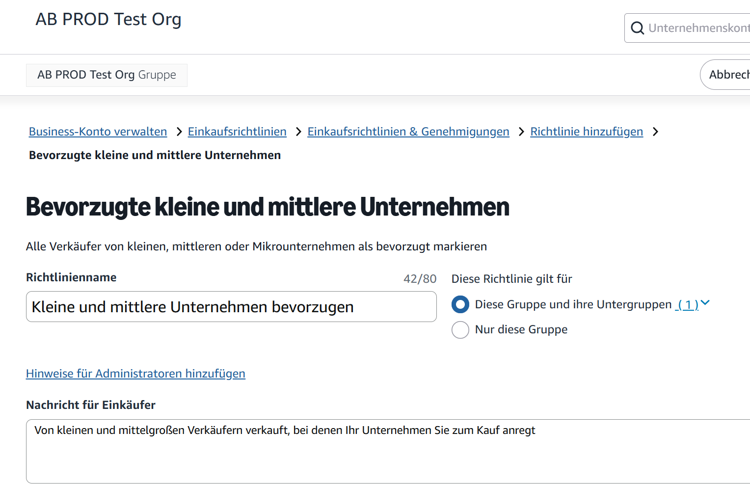The height and width of the screenshot is (486, 750).
Task: Click the "AB PROD Test Org Gruppe" selector
Action: click(107, 75)
